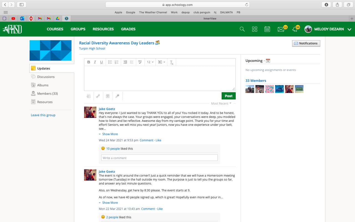Click the YouTube pinned tab
This screenshot has height=222, width=355.
[x=13, y=19]
